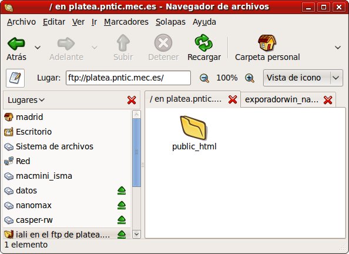
Task: Open the Marcadores menu
Action: pos(126,22)
